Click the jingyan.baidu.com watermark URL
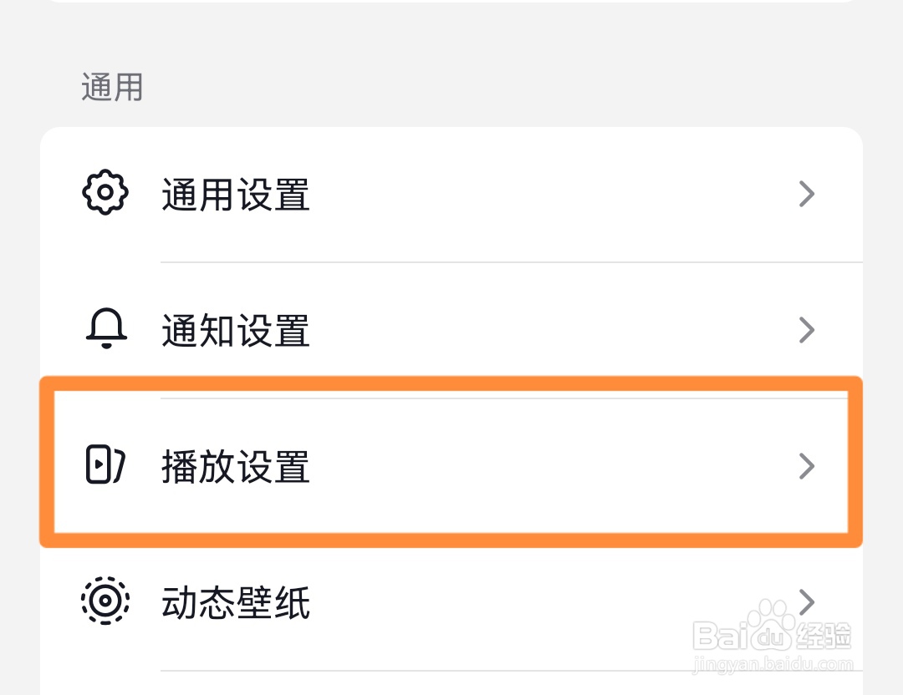 coord(773,665)
